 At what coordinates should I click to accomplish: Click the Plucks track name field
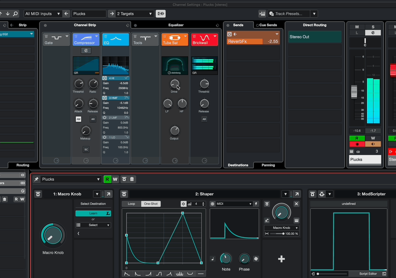click(89, 14)
